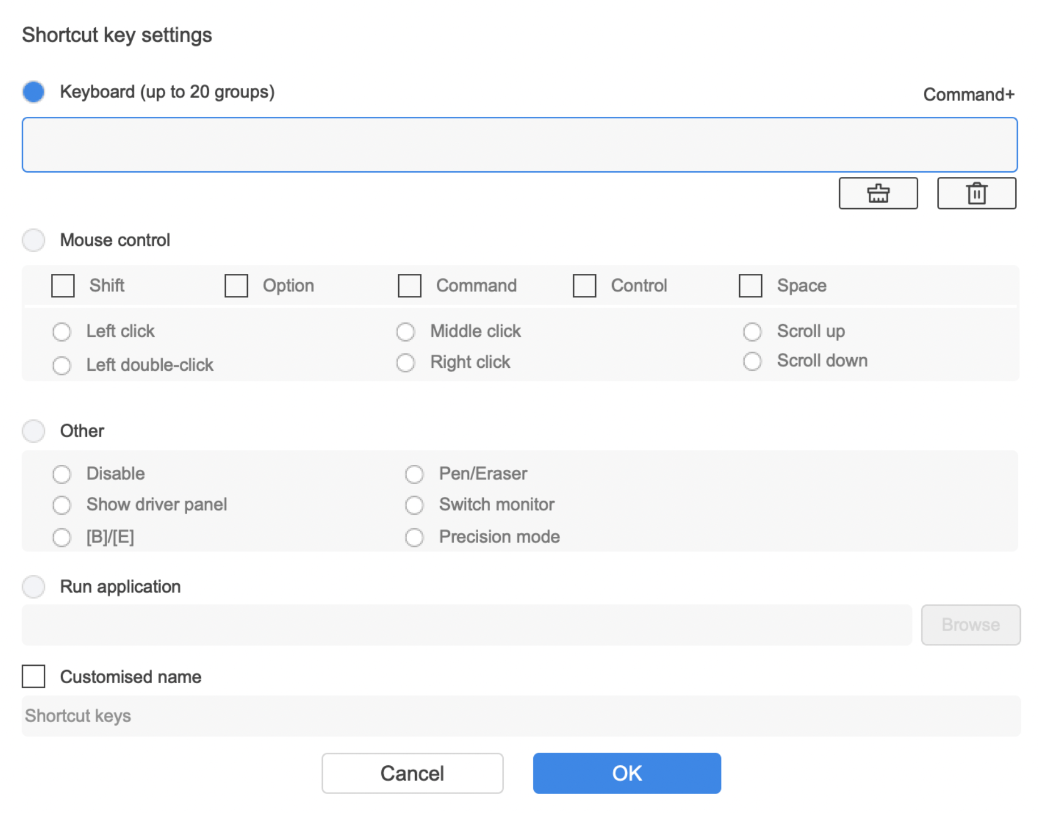Select the Run application radio button
This screenshot has width=1038, height=814.
(34, 587)
